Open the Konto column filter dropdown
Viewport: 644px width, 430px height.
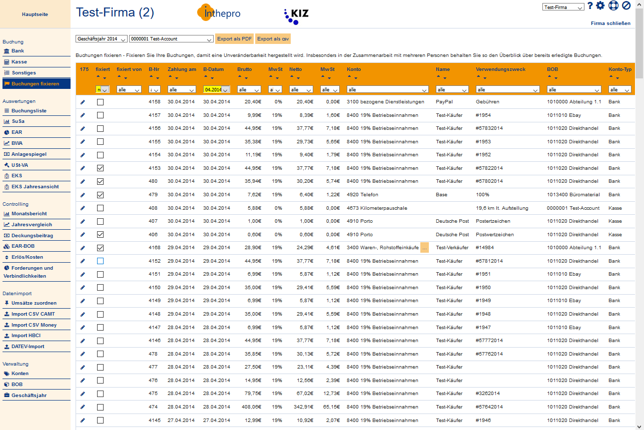388,89
